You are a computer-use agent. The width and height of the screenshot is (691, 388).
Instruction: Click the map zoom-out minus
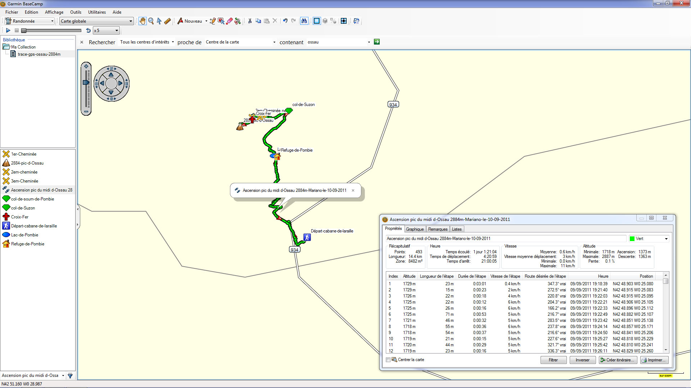tap(86, 112)
